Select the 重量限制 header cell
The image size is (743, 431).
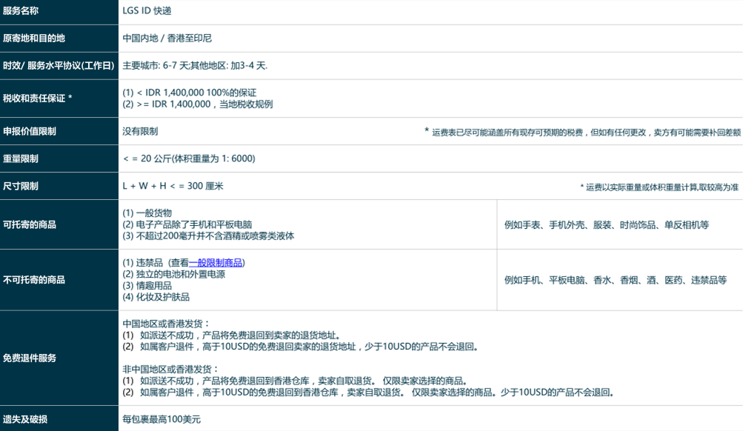[59, 158]
